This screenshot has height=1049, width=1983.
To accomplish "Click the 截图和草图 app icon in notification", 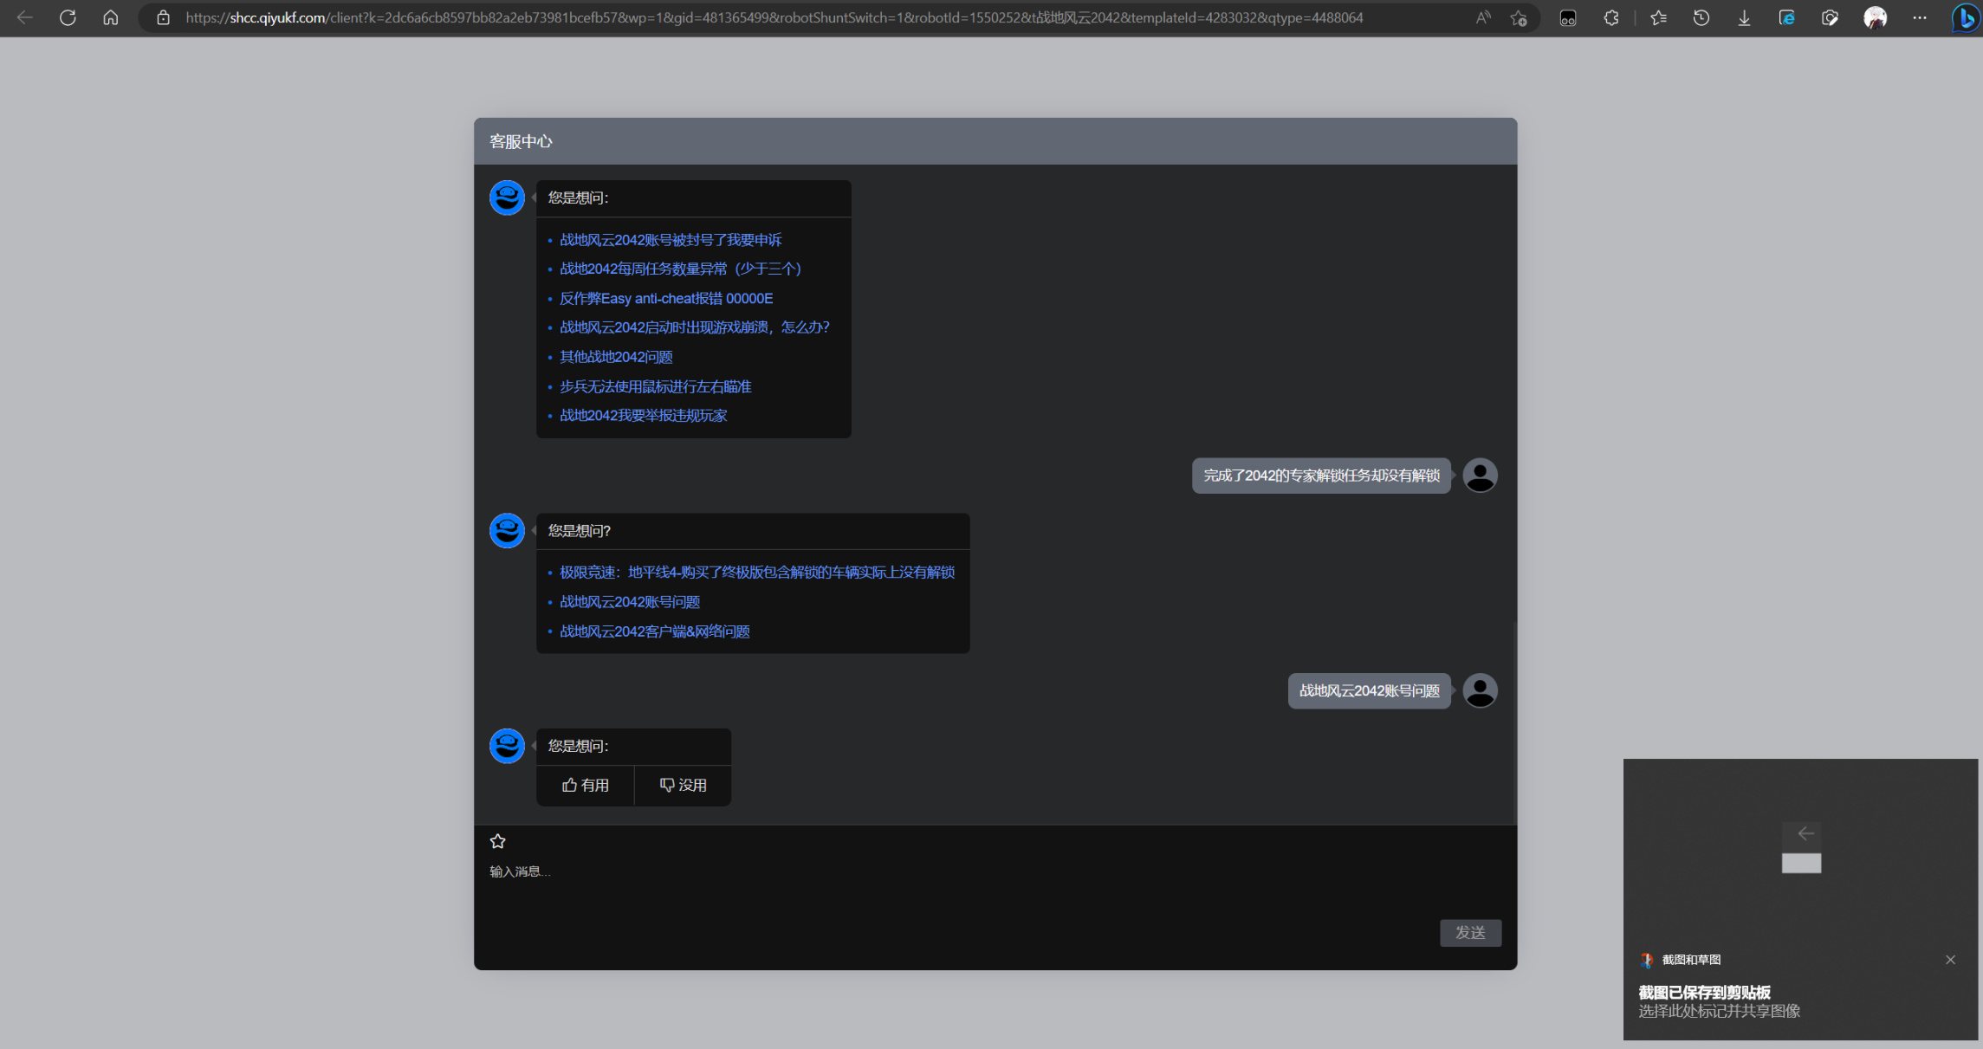I will pyautogui.click(x=1646, y=960).
